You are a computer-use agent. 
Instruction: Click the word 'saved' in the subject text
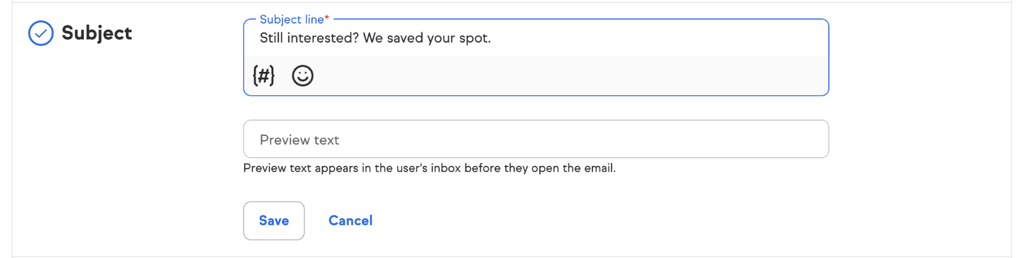[405, 38]
